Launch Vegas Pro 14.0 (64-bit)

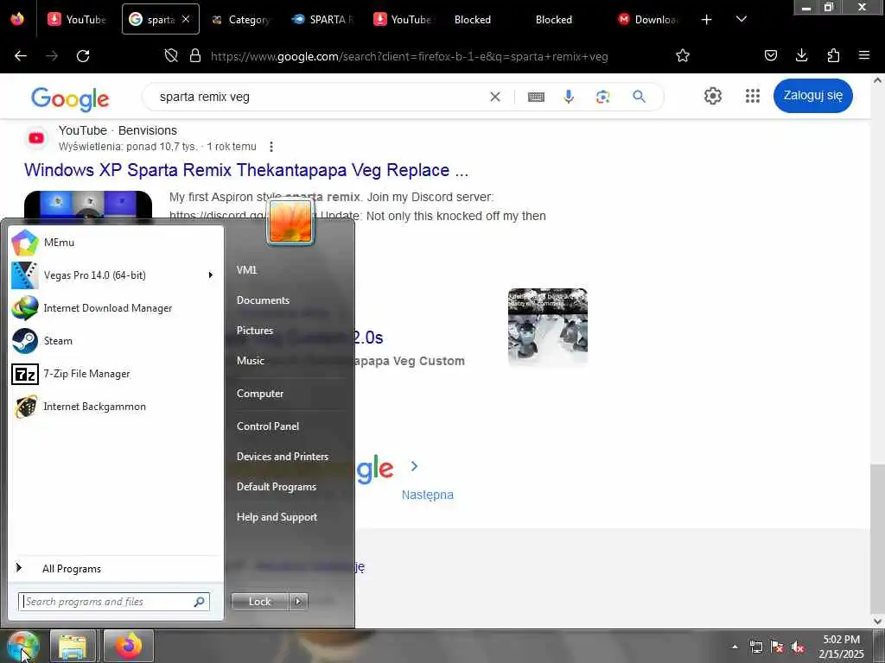116,275
